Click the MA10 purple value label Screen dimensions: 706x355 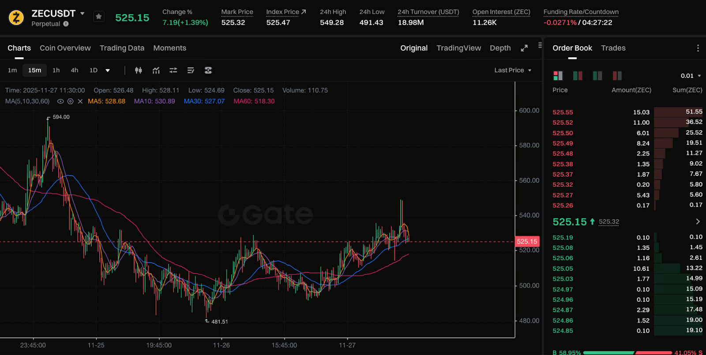(x=154, y=101)
